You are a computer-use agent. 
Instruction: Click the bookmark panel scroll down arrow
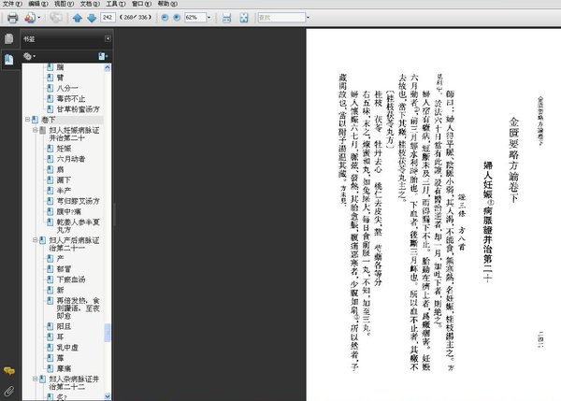(x=108, y=396)
